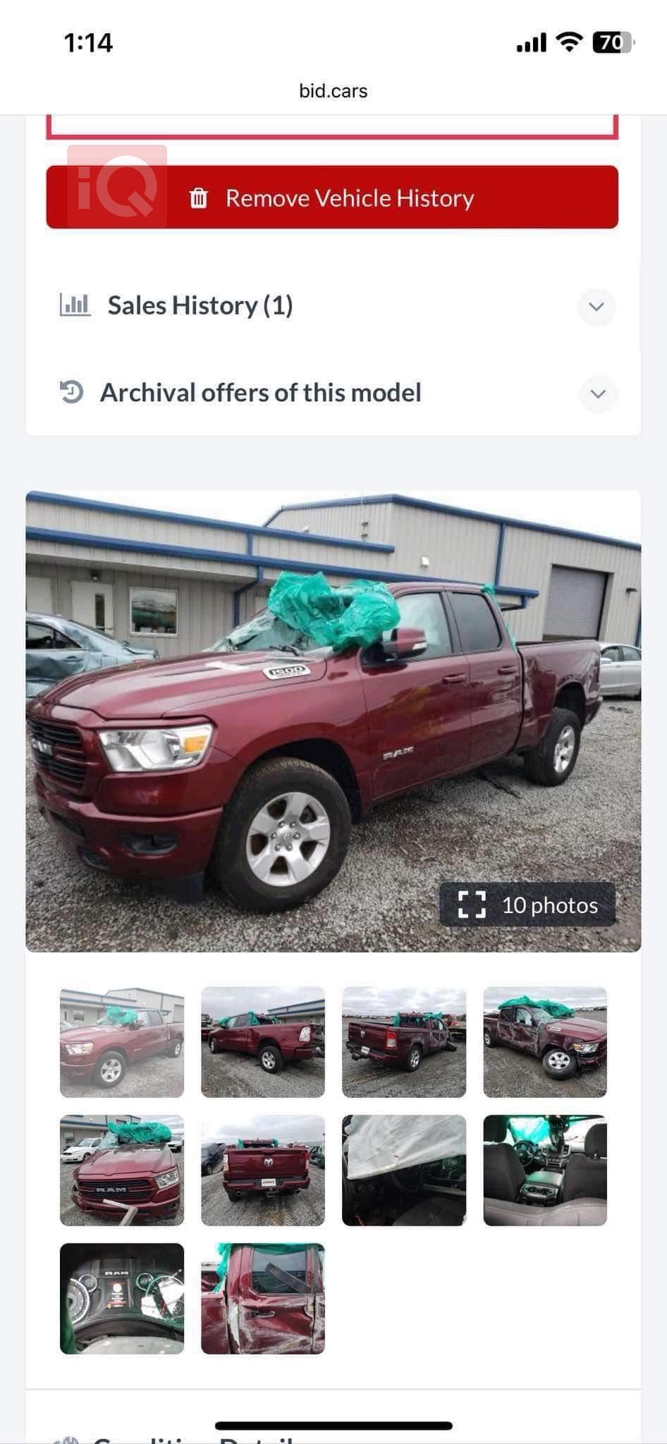Tap the iQ watermark logo
667x1444 pixels.
117,186
